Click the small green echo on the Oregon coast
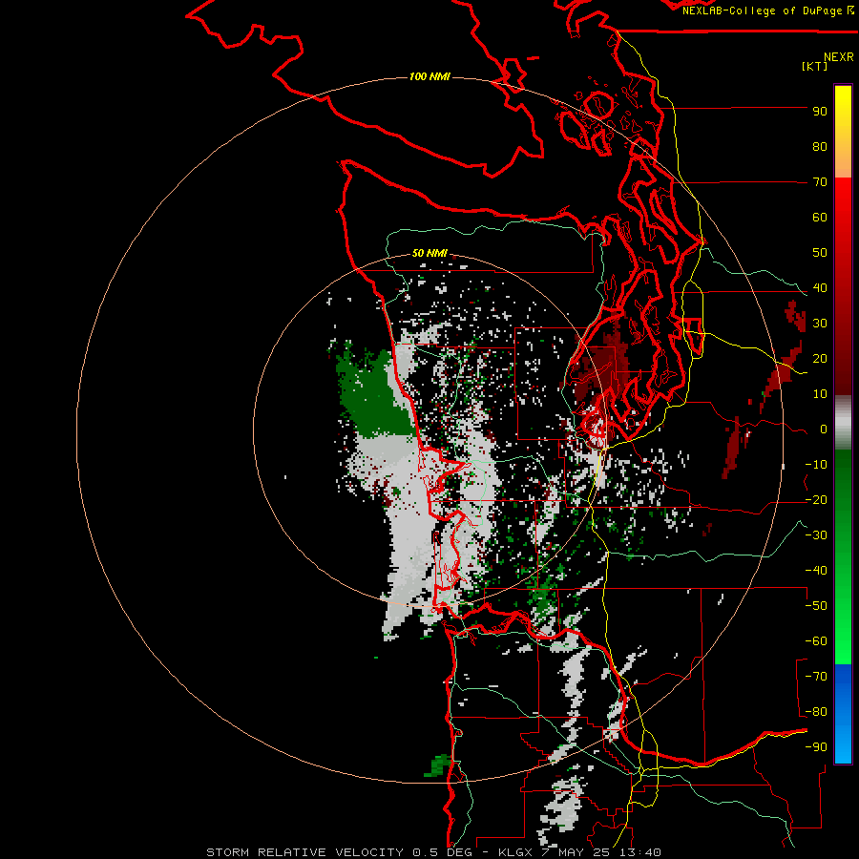The image size is (859, 859). 437,765
